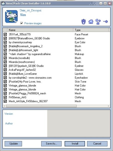Click the Cancel button
The width and height of the screenshot is (113, 151).
point(97,144)
